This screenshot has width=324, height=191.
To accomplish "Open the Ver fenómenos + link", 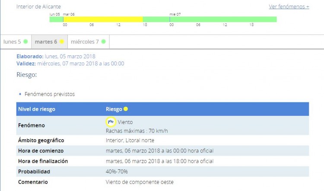I will point(289,6).
